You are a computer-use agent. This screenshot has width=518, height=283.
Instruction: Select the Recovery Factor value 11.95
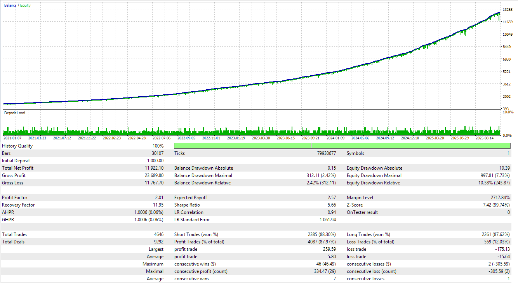158,205
